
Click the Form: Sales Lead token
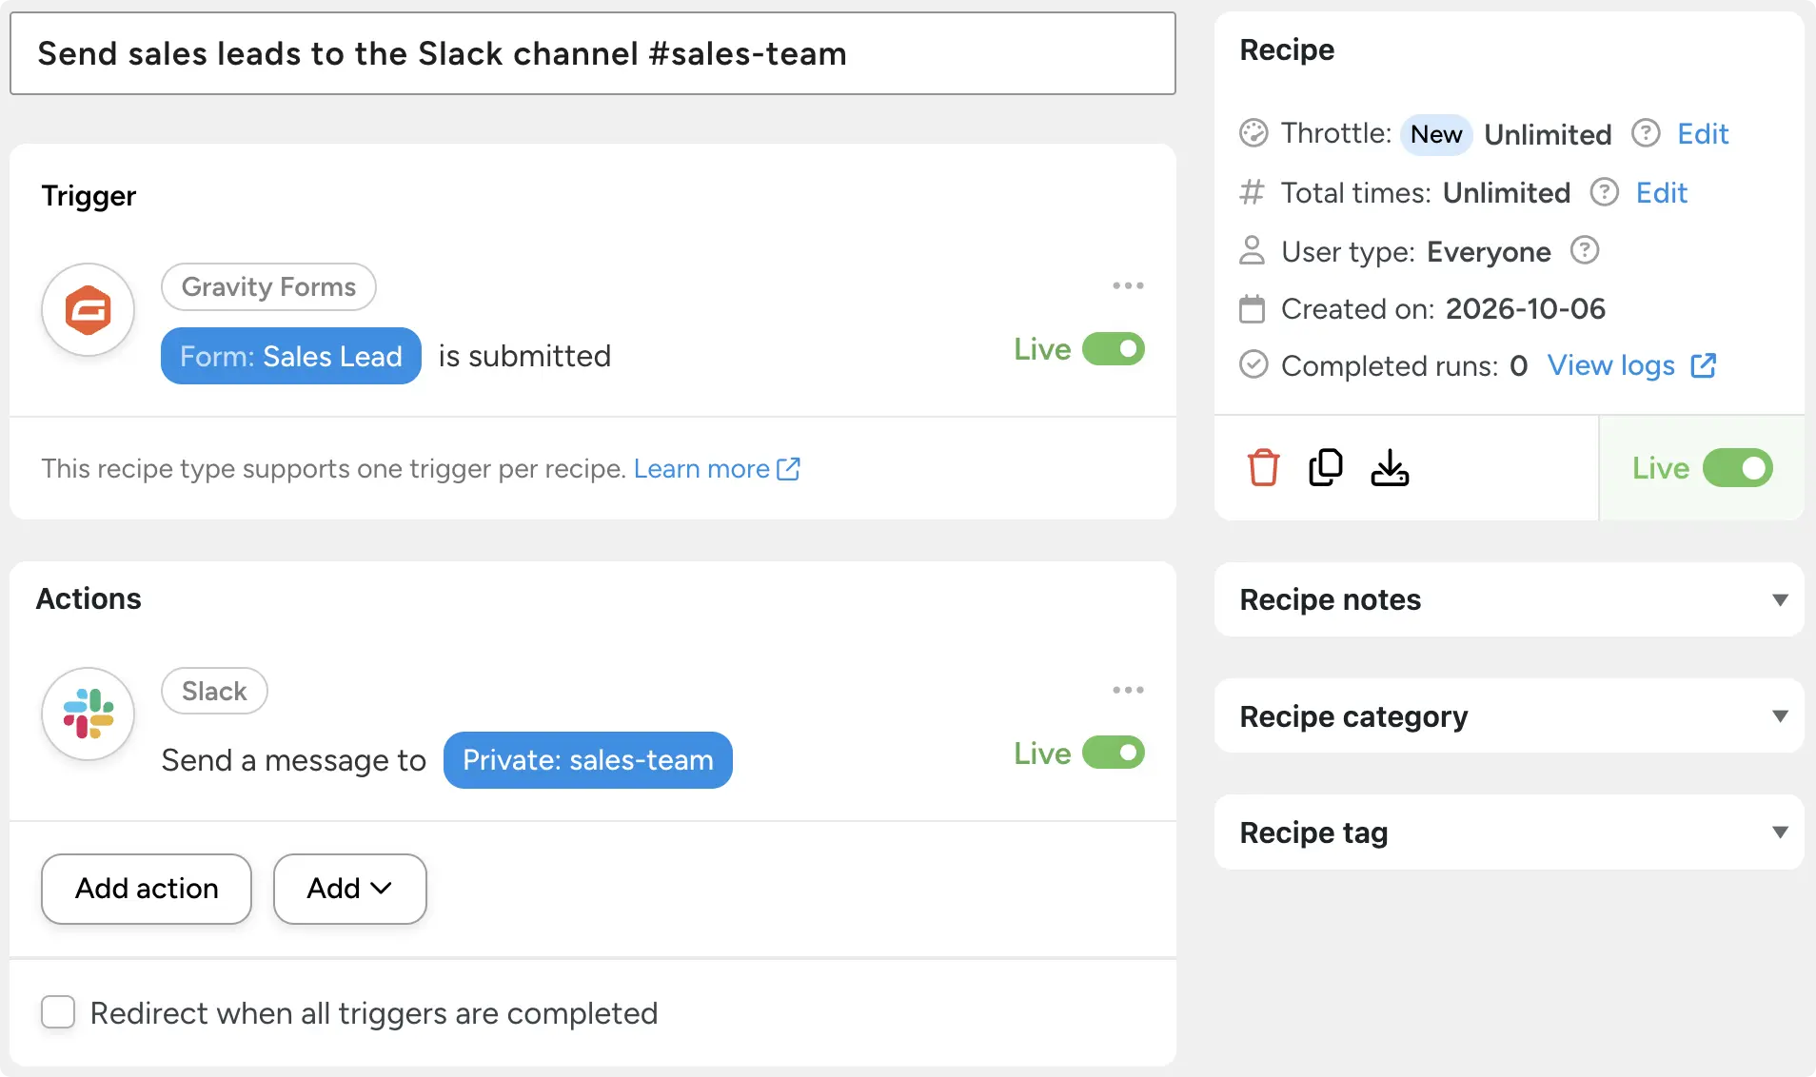291,356
